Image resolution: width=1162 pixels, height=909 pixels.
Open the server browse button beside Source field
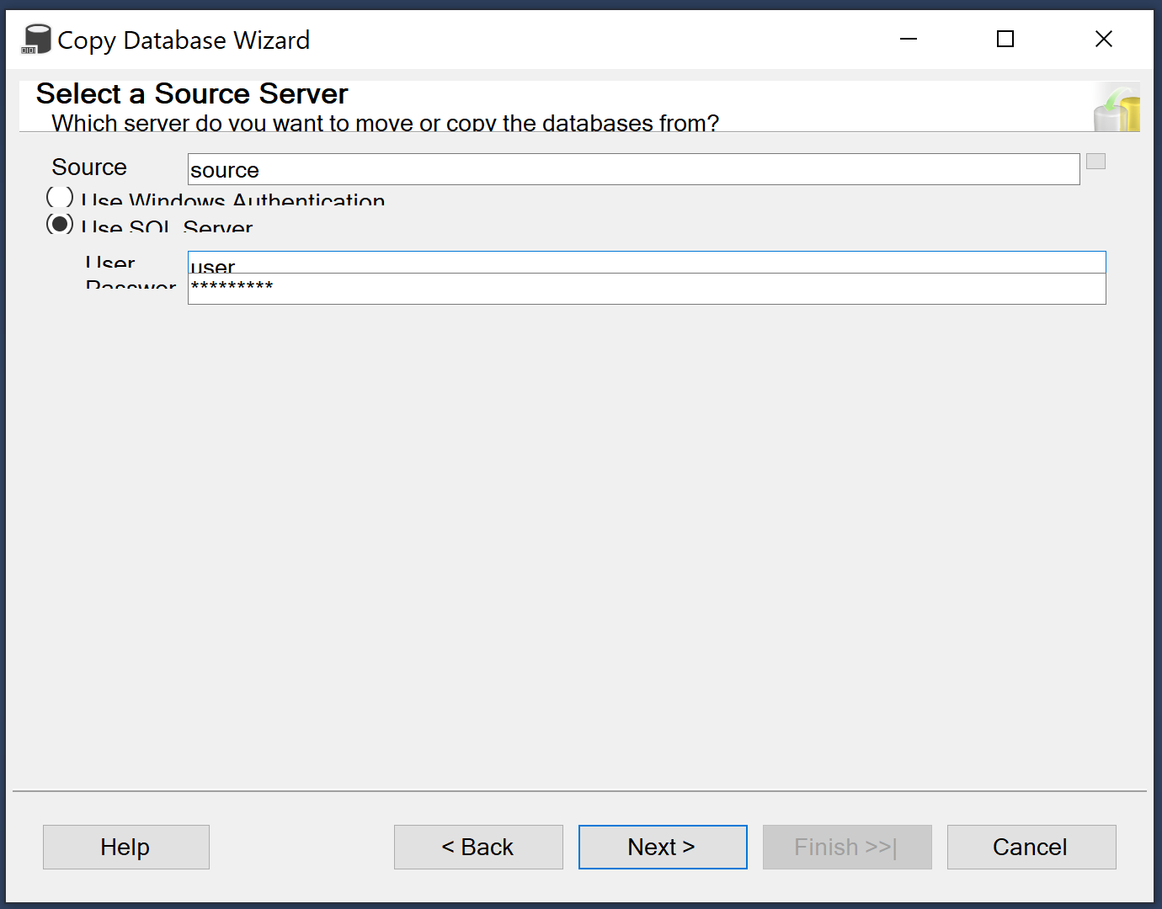tap(1095, 160)
